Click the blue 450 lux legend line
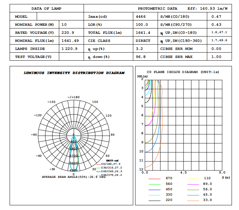 coord(154,190)
